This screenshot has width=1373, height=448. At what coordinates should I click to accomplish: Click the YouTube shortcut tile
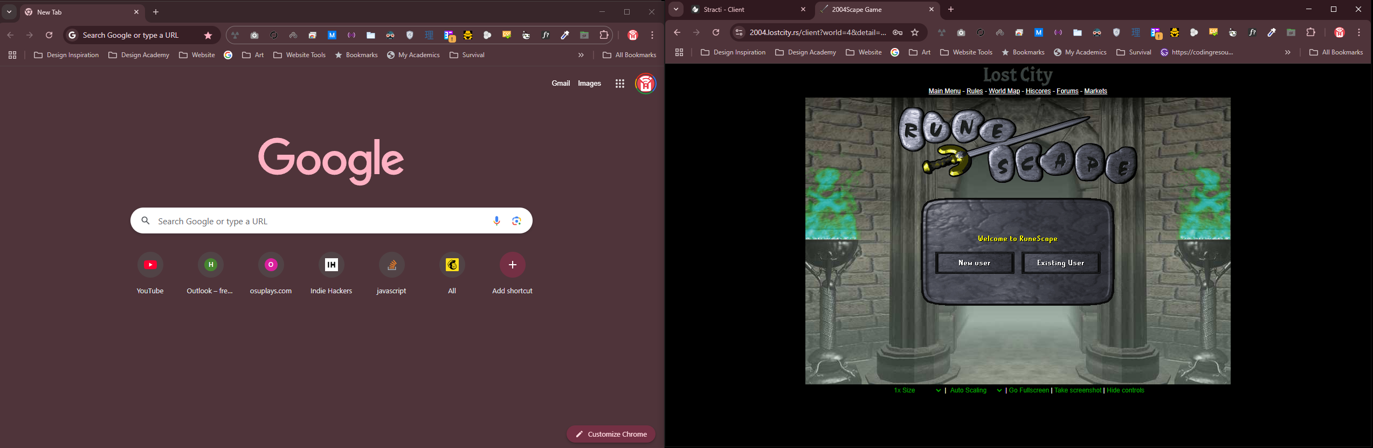(x=150, y=265)
